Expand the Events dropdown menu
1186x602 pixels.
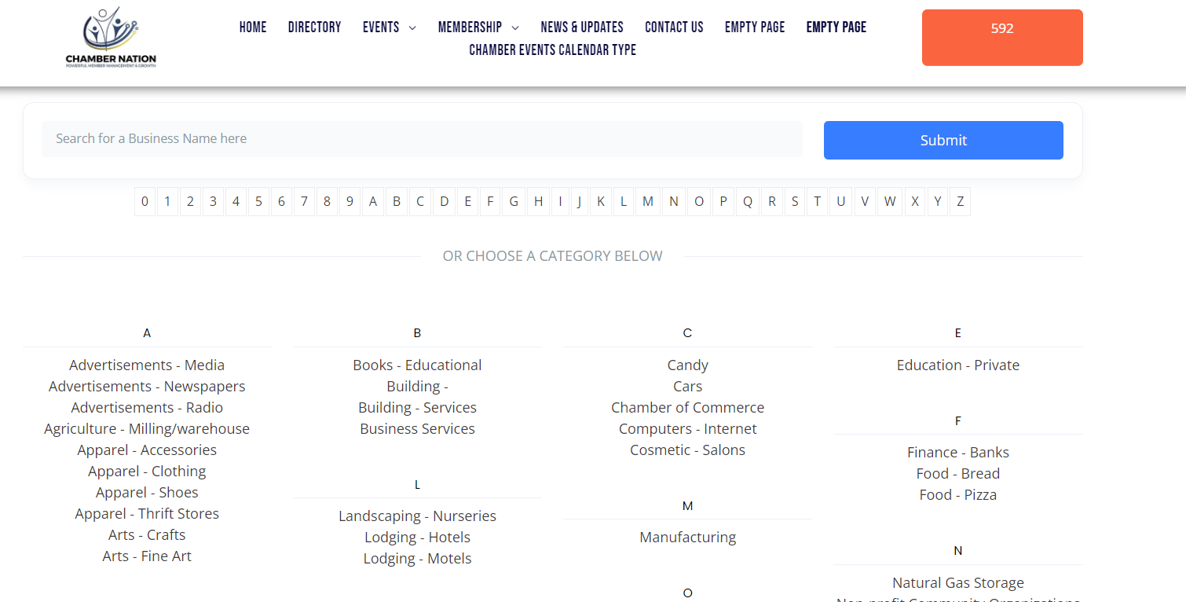tap(390, 28)
